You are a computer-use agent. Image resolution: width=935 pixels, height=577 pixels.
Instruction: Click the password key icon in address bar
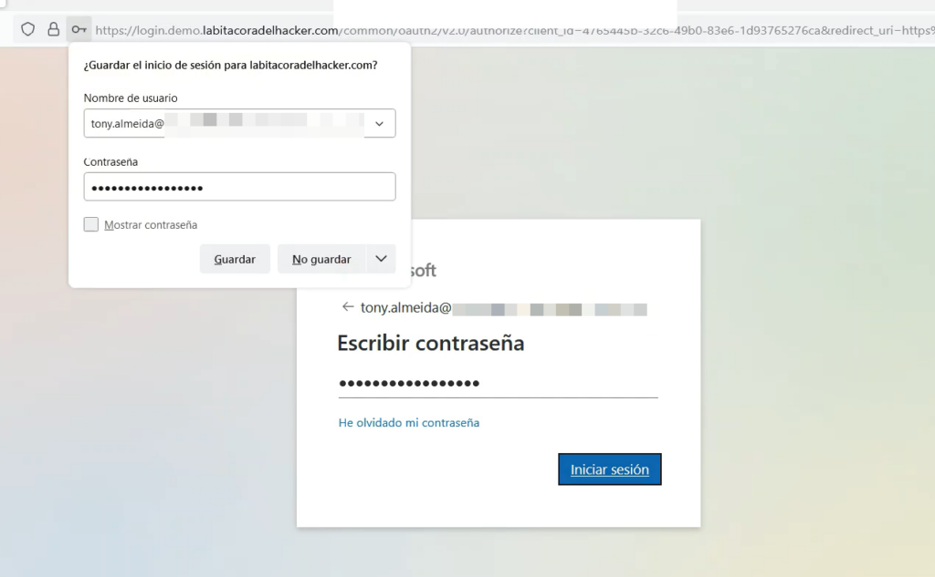click(79, 29)
